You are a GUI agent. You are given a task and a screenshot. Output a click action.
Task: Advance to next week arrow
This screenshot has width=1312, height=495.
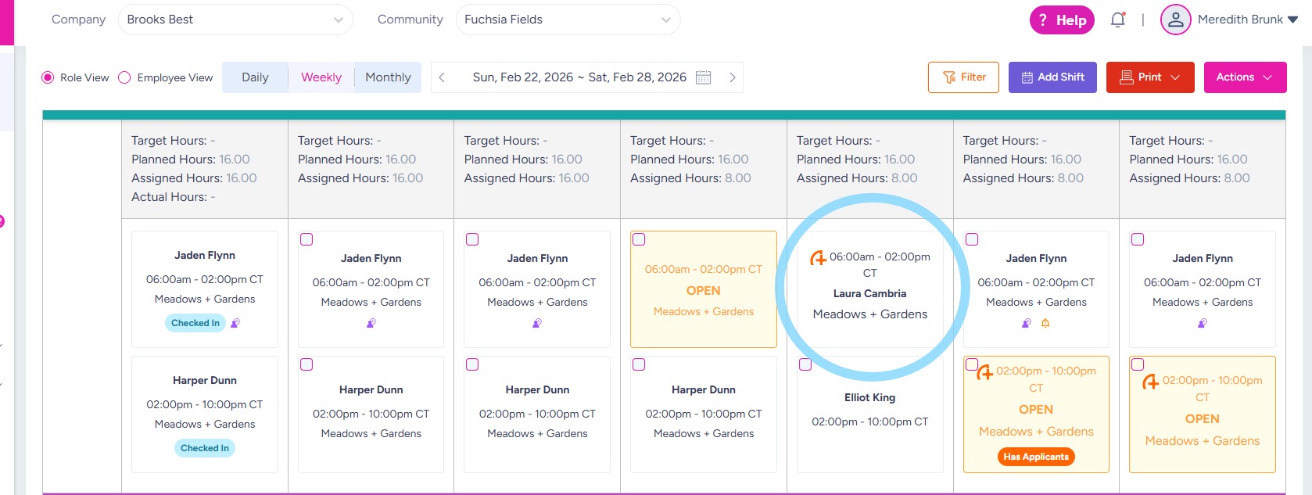(732, 77)
